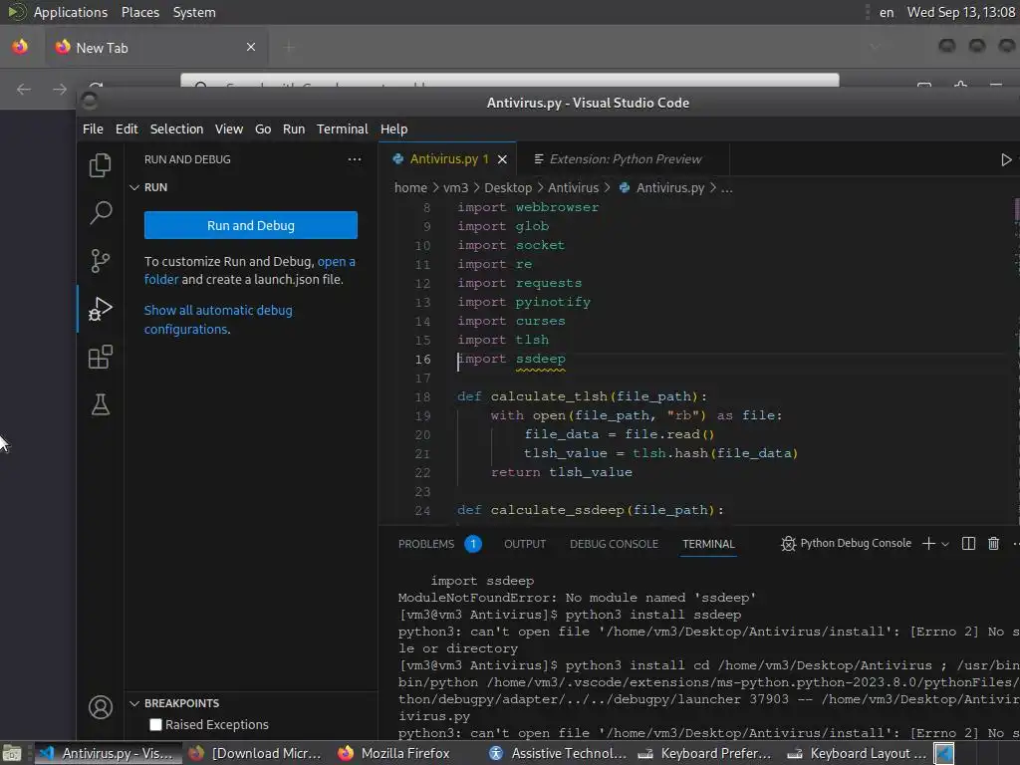Open the View menu
The width and height of the screenshot is (1020, 765).
coord(229,128)
